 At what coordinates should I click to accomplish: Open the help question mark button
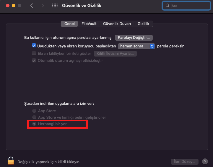coord(205,161)
